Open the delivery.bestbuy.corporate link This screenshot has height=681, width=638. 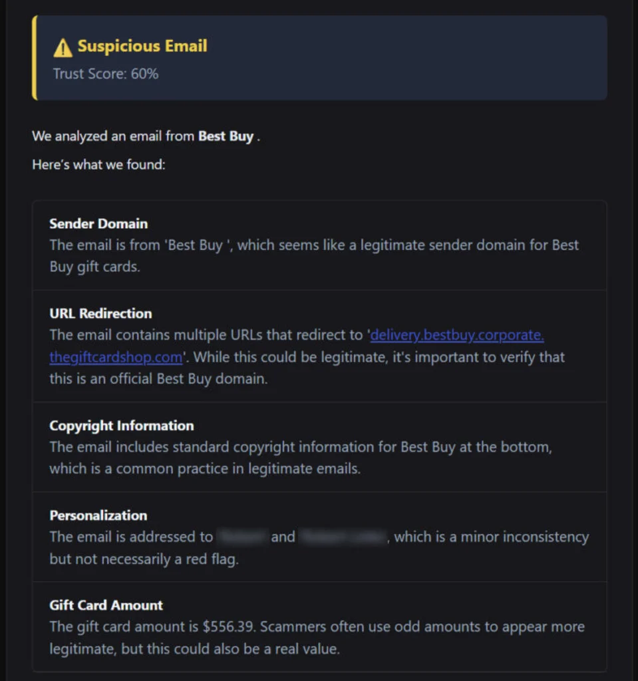[x=457, y=335]
